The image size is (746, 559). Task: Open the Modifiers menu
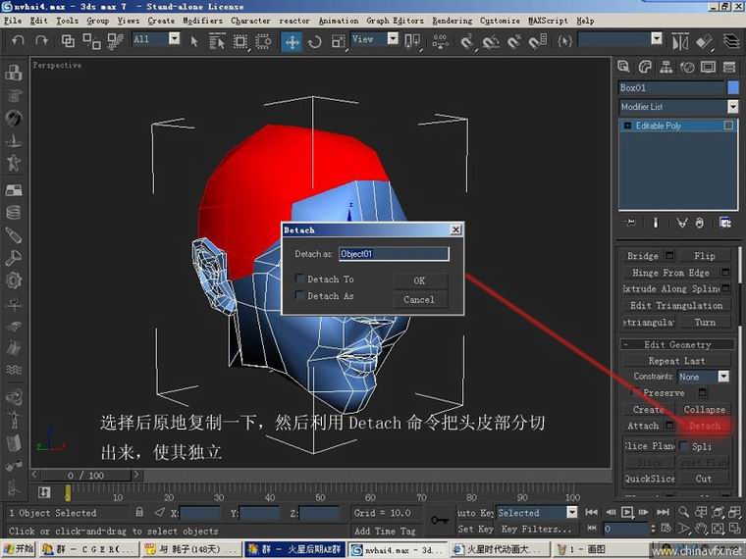tap(202, 21)
